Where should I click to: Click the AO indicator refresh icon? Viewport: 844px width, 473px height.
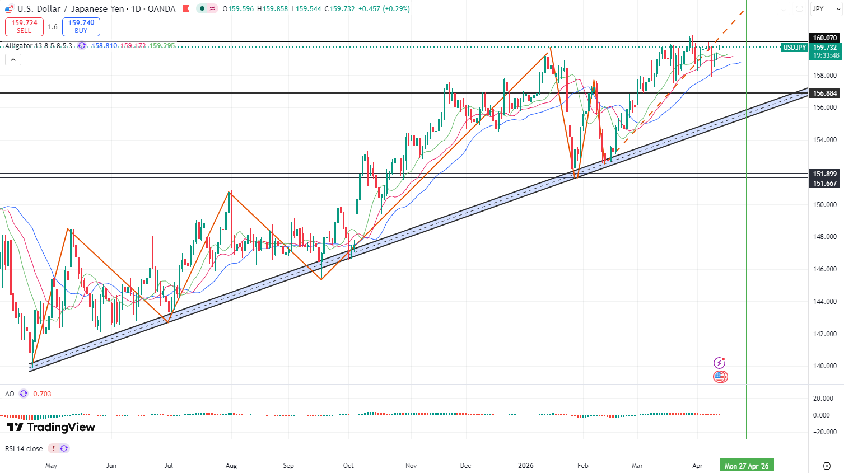(24, 394)
